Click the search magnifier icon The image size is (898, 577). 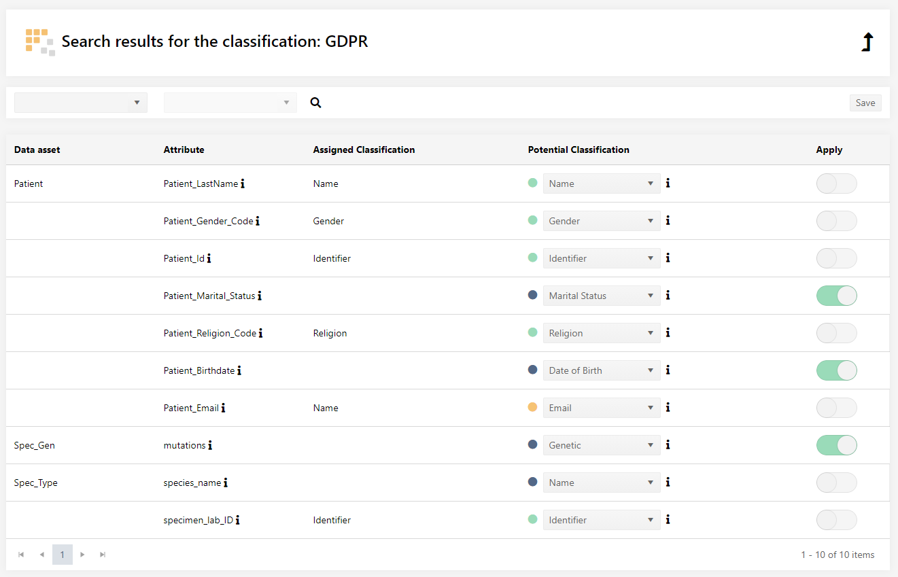[x=315, y=103]
